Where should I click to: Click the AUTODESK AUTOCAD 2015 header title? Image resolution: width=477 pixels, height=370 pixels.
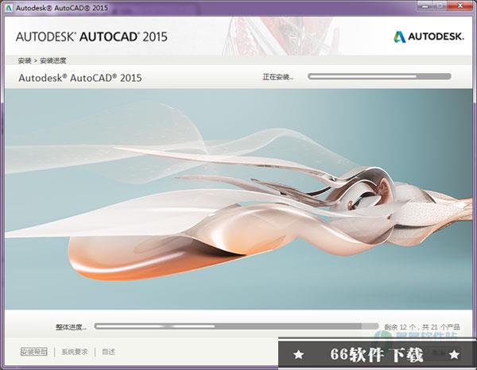[x=91, y=37]
